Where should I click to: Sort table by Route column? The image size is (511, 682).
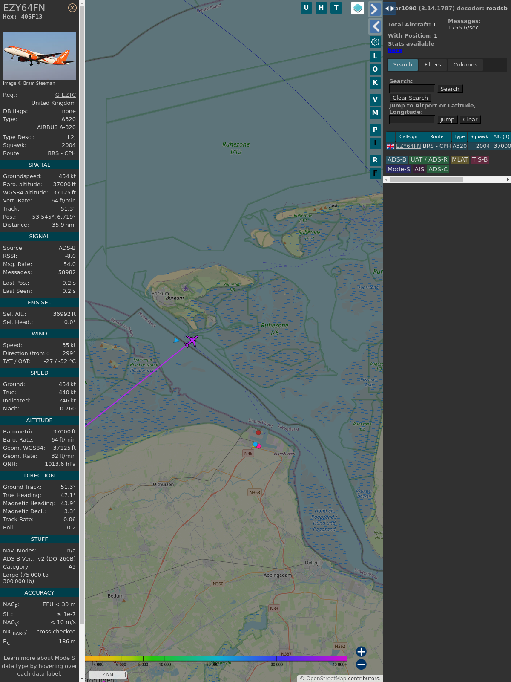[436, 136]
